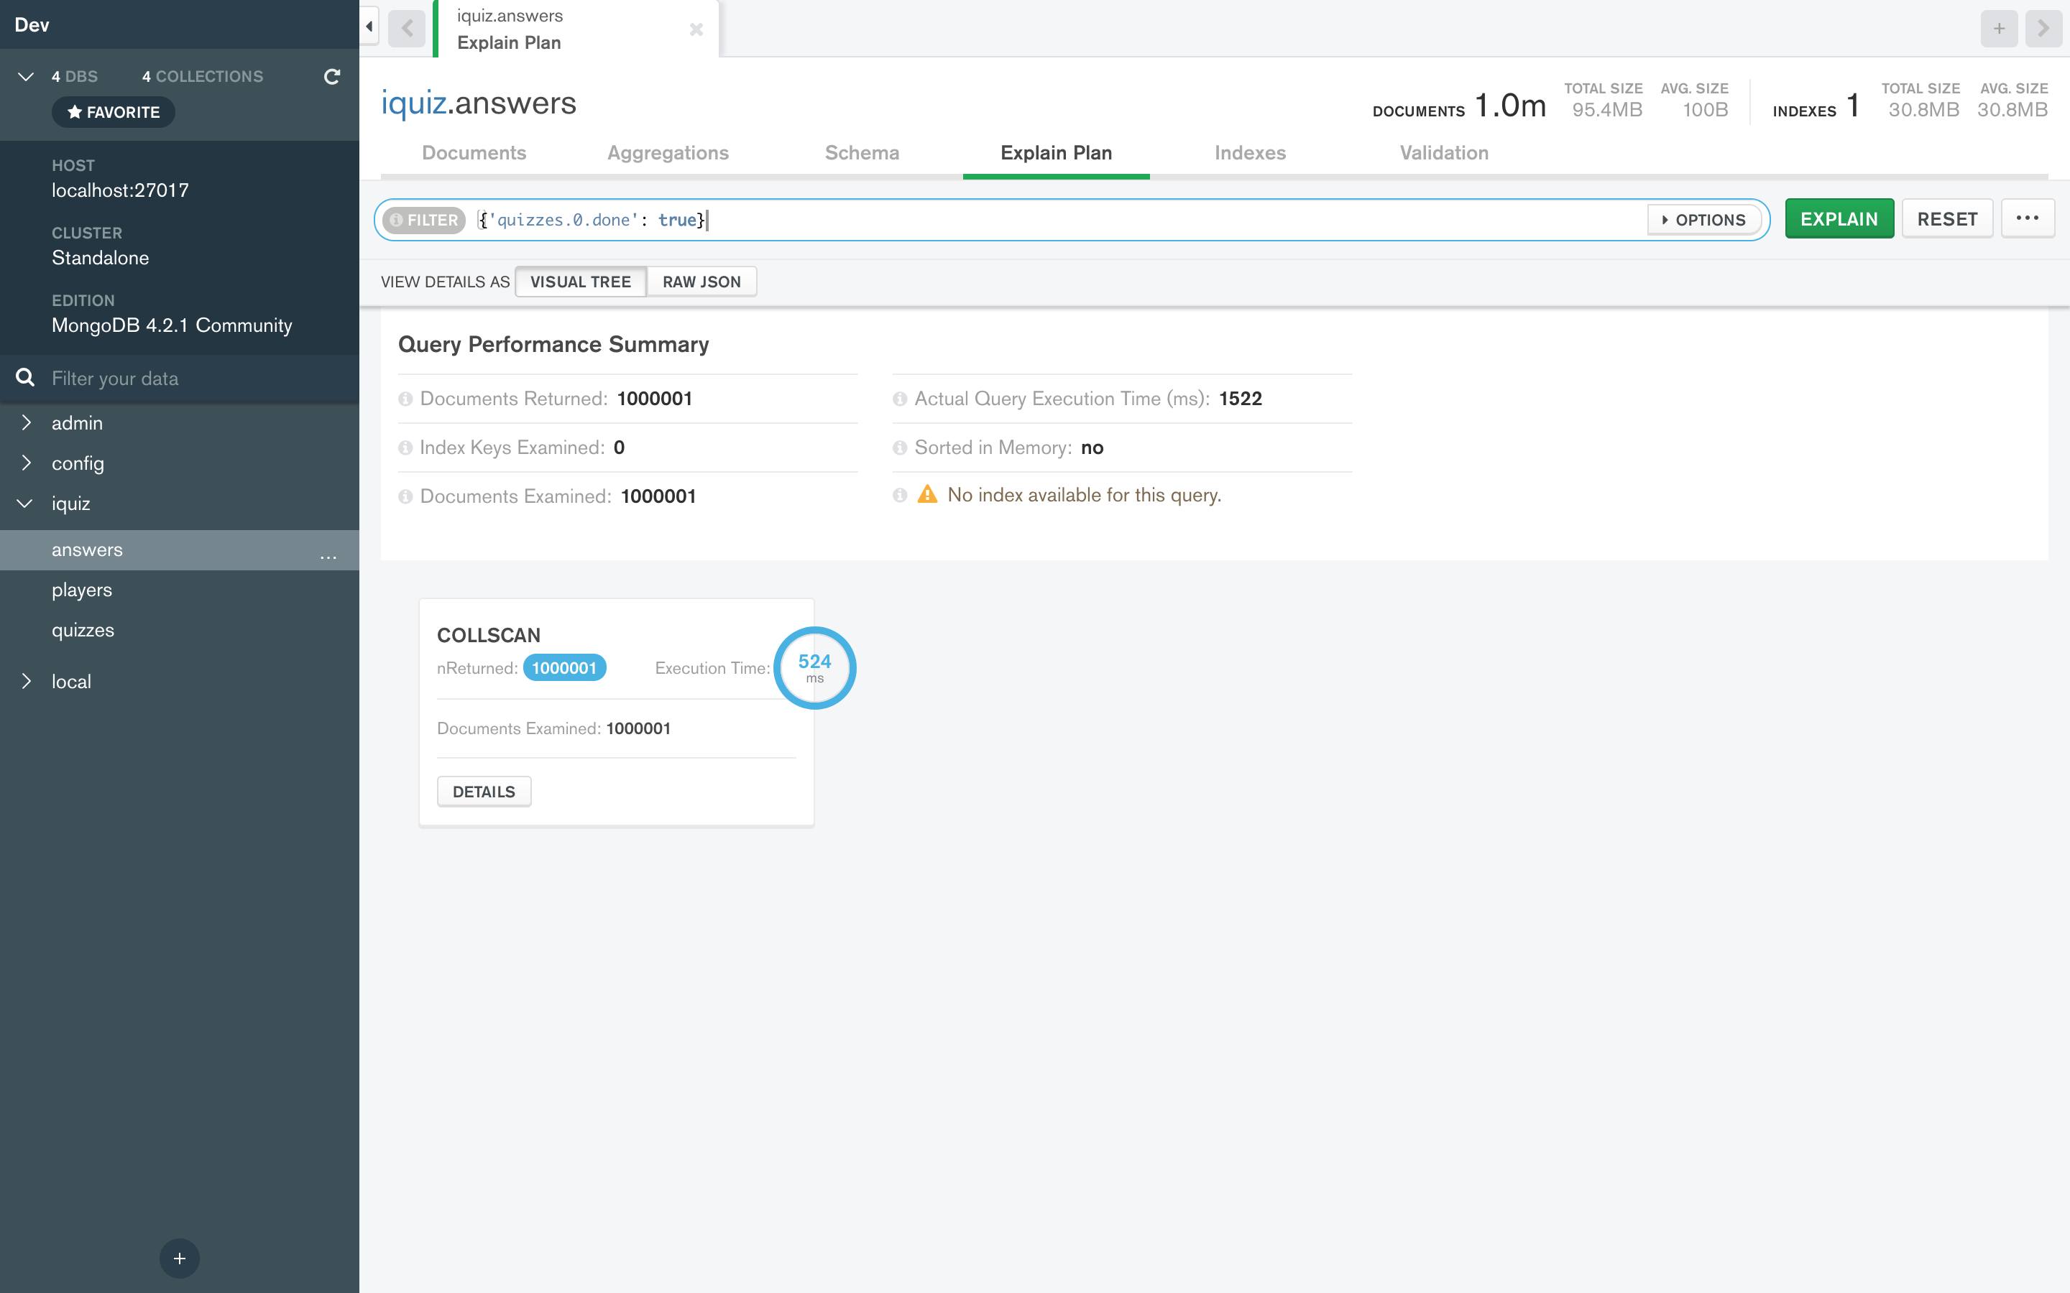Collapse the sidebar with the arrow icon

tap(369, 27)
